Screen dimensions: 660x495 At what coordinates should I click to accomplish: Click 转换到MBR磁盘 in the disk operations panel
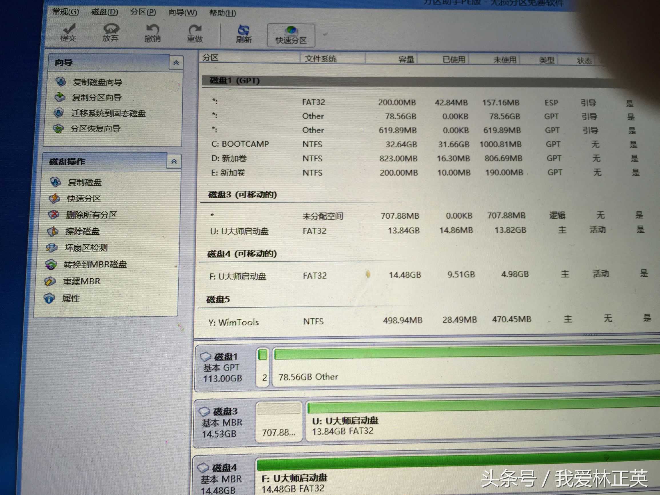click(95, 264)
